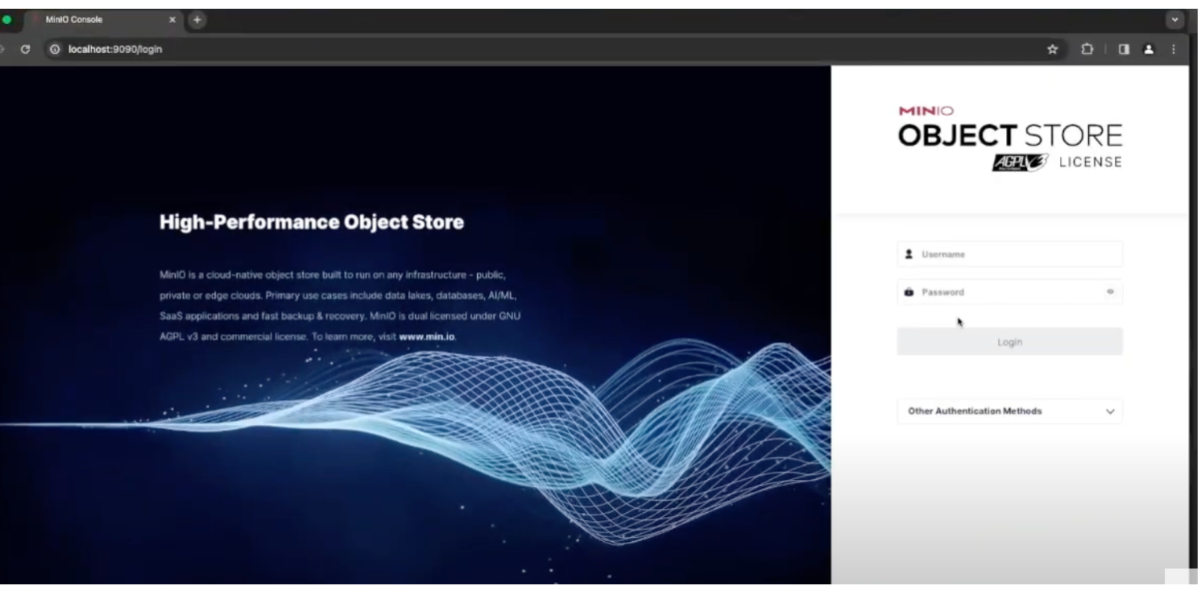Reload the login page

(x=25, y=49)
